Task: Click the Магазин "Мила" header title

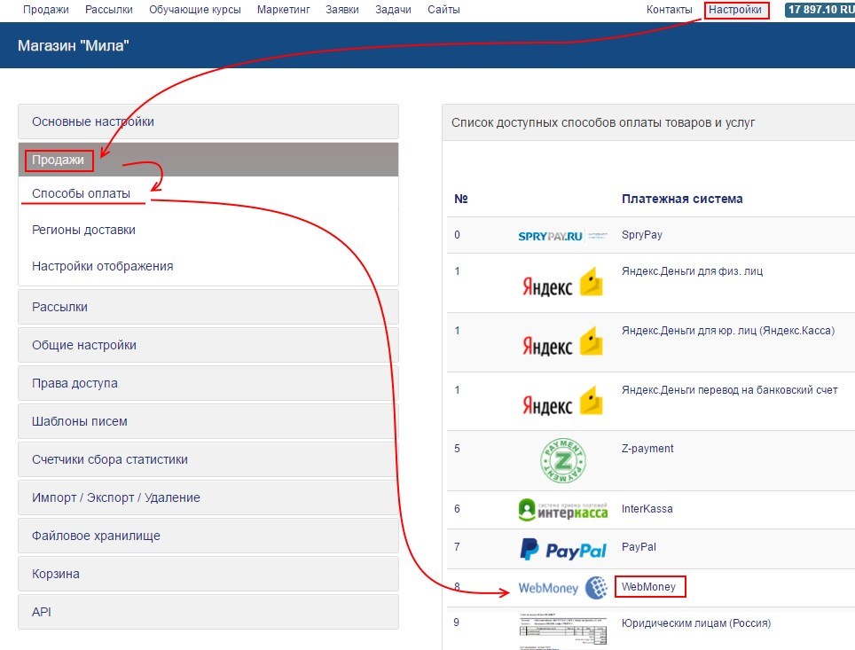Action: click(74, 45)
